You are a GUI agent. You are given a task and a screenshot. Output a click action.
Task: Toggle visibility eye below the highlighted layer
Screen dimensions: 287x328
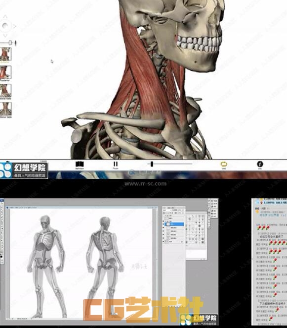point(163,227)
